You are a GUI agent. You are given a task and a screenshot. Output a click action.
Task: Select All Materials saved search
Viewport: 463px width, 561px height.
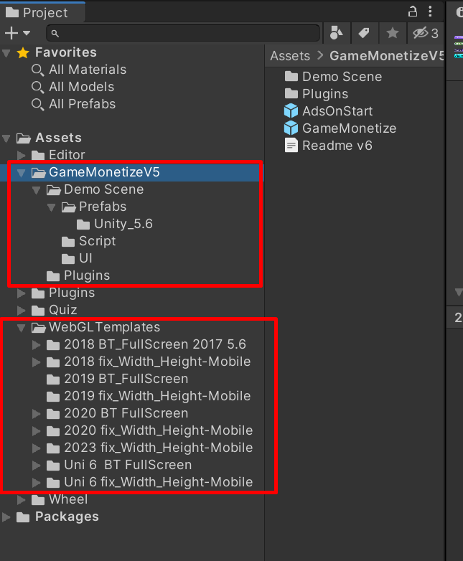click(x=79, y=70)
